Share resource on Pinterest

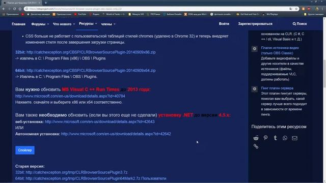pos(265,138)
